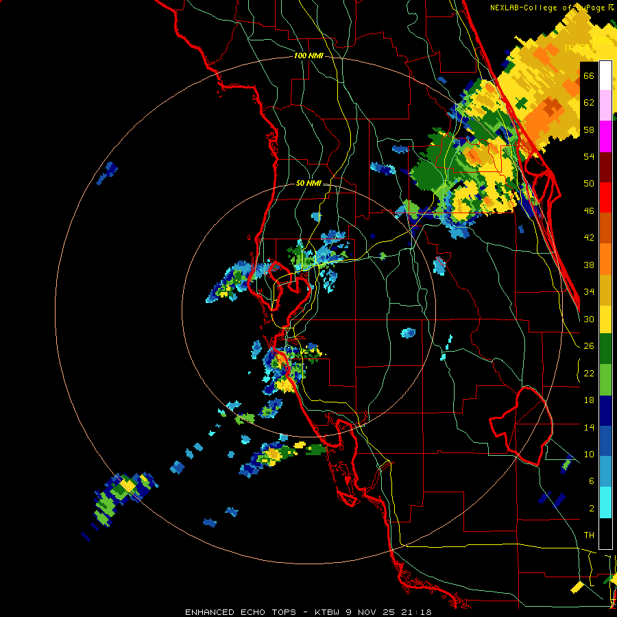
Task: Select the bright red legend swatch
Action: (605, 197)
